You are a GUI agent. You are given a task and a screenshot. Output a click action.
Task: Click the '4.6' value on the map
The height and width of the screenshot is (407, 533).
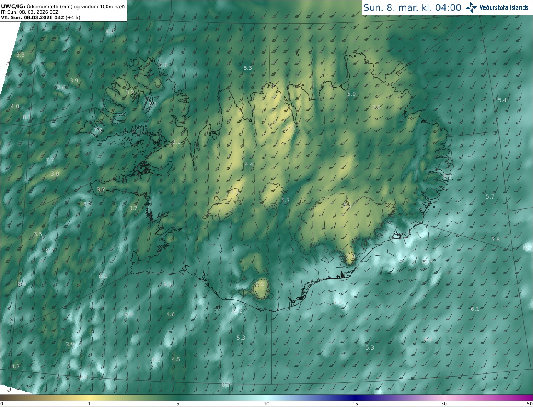point(171,315)
